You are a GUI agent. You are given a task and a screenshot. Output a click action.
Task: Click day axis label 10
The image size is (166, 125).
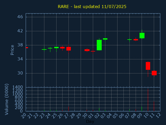click(x=146, y=115)
